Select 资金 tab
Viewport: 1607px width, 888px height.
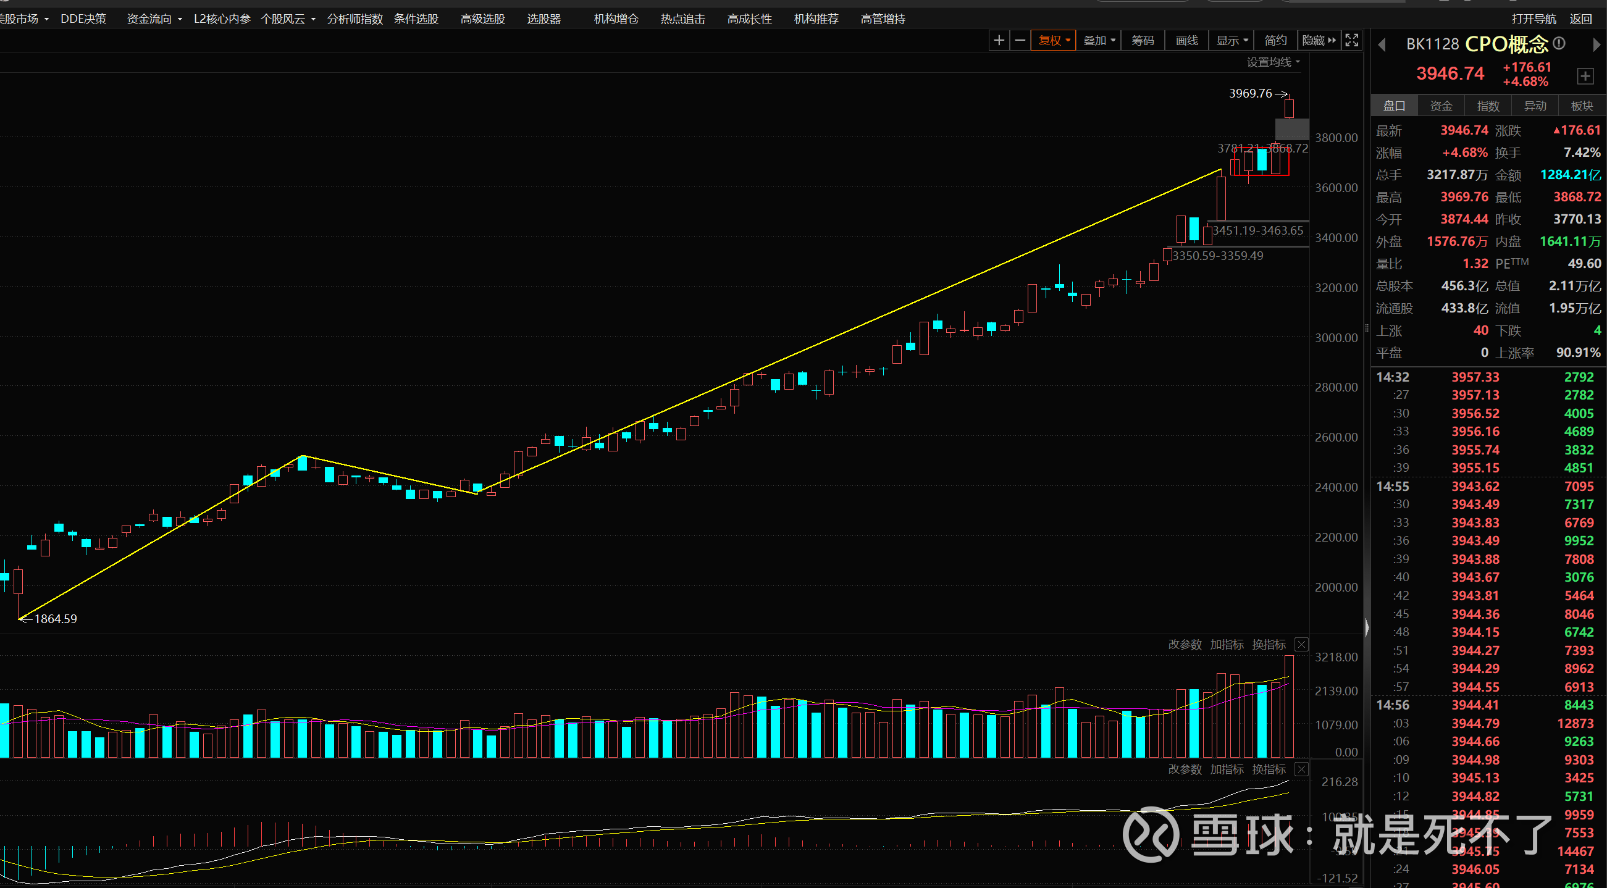click(x=1441, y=106)
